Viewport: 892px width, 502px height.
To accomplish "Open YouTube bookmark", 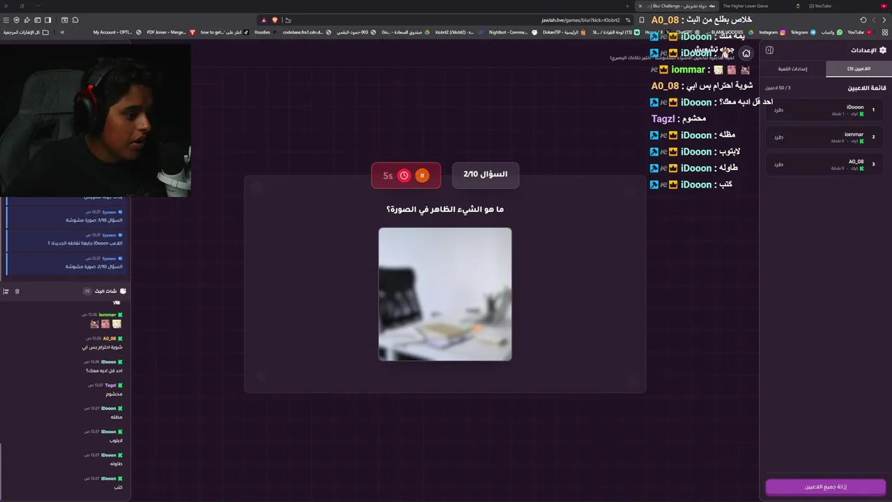I will point(859,32).
